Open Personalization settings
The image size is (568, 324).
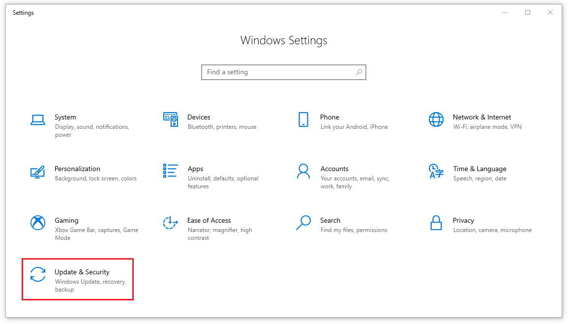tap(77, 169)
